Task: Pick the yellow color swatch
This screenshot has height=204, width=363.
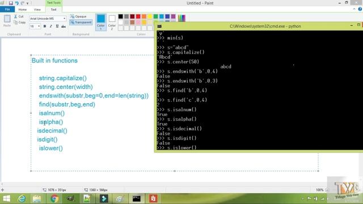Action: coord(150,16)
